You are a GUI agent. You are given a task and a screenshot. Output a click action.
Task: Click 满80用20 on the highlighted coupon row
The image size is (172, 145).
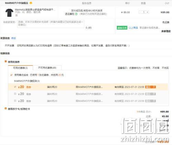click(52, 87)
